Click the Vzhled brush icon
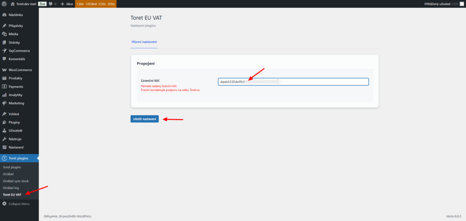Image resolution: width=466 pixels, height=221 pixels. tap(4, 114)
